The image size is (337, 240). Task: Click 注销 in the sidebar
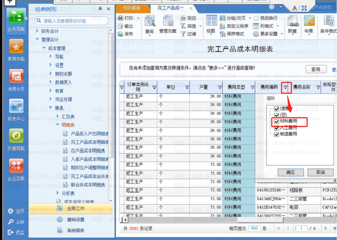click(16, 222)
